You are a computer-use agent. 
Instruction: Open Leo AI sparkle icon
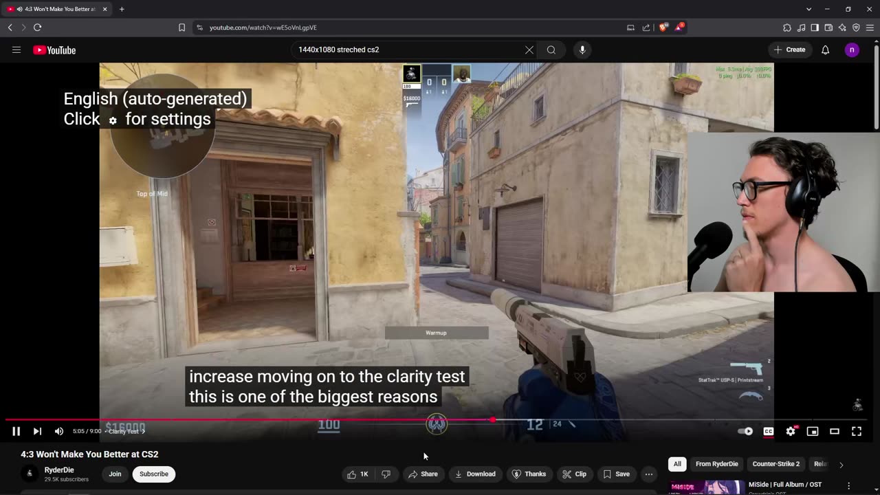point(842,27)
